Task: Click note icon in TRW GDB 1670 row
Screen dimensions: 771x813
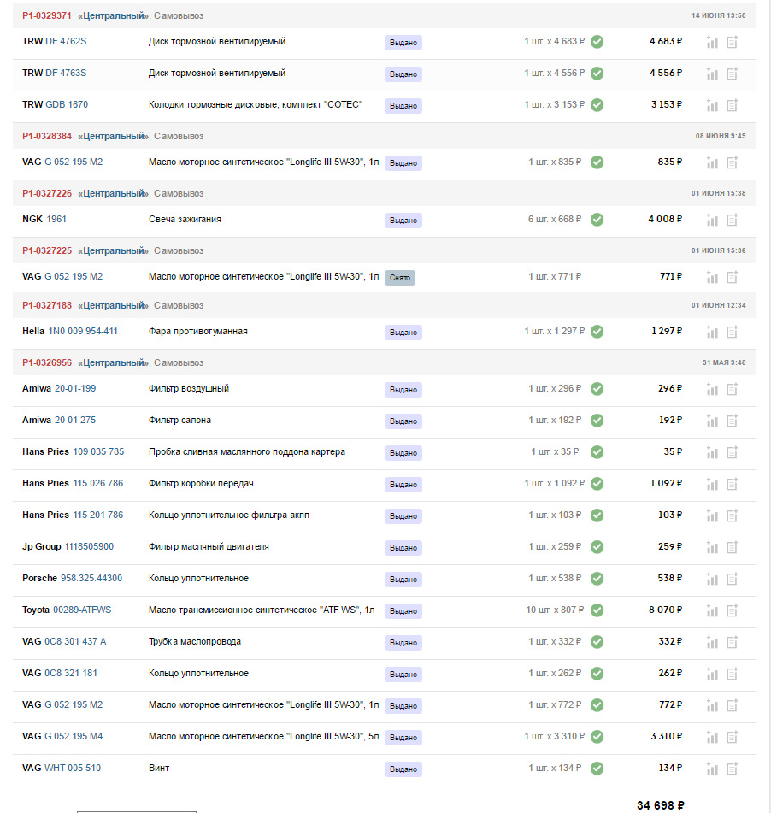Action: click(733, 106)
